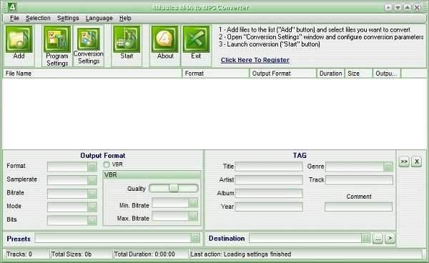Click the > arrow button next to Destination
Viewport: 429px width, 263px height.
(x=390, y=239)
